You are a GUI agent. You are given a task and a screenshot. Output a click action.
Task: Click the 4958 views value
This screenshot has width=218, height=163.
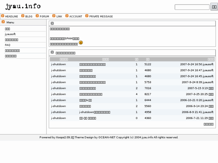(x=148, y=112)
